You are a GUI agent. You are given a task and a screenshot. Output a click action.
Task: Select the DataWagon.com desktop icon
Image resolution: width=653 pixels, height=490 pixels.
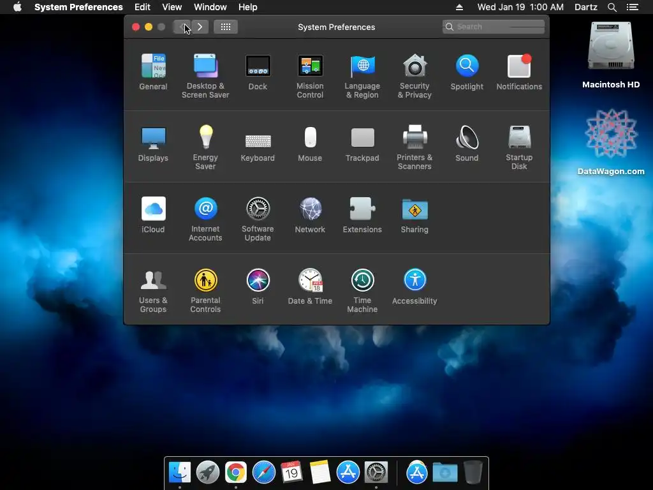pos(611,142)
